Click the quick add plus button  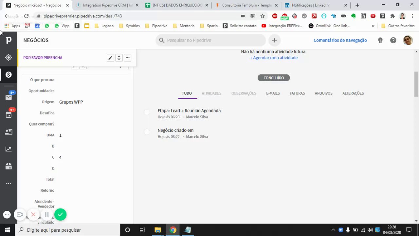coord(274,40)
